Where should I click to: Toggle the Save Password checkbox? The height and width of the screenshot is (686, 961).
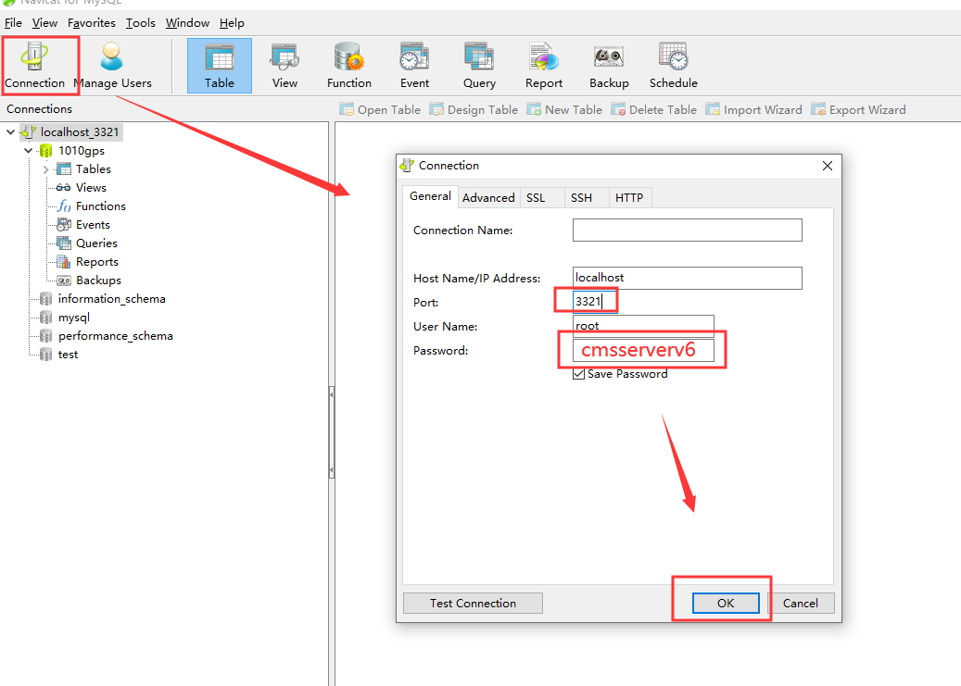pyautogui.click(x=579, y=374)
